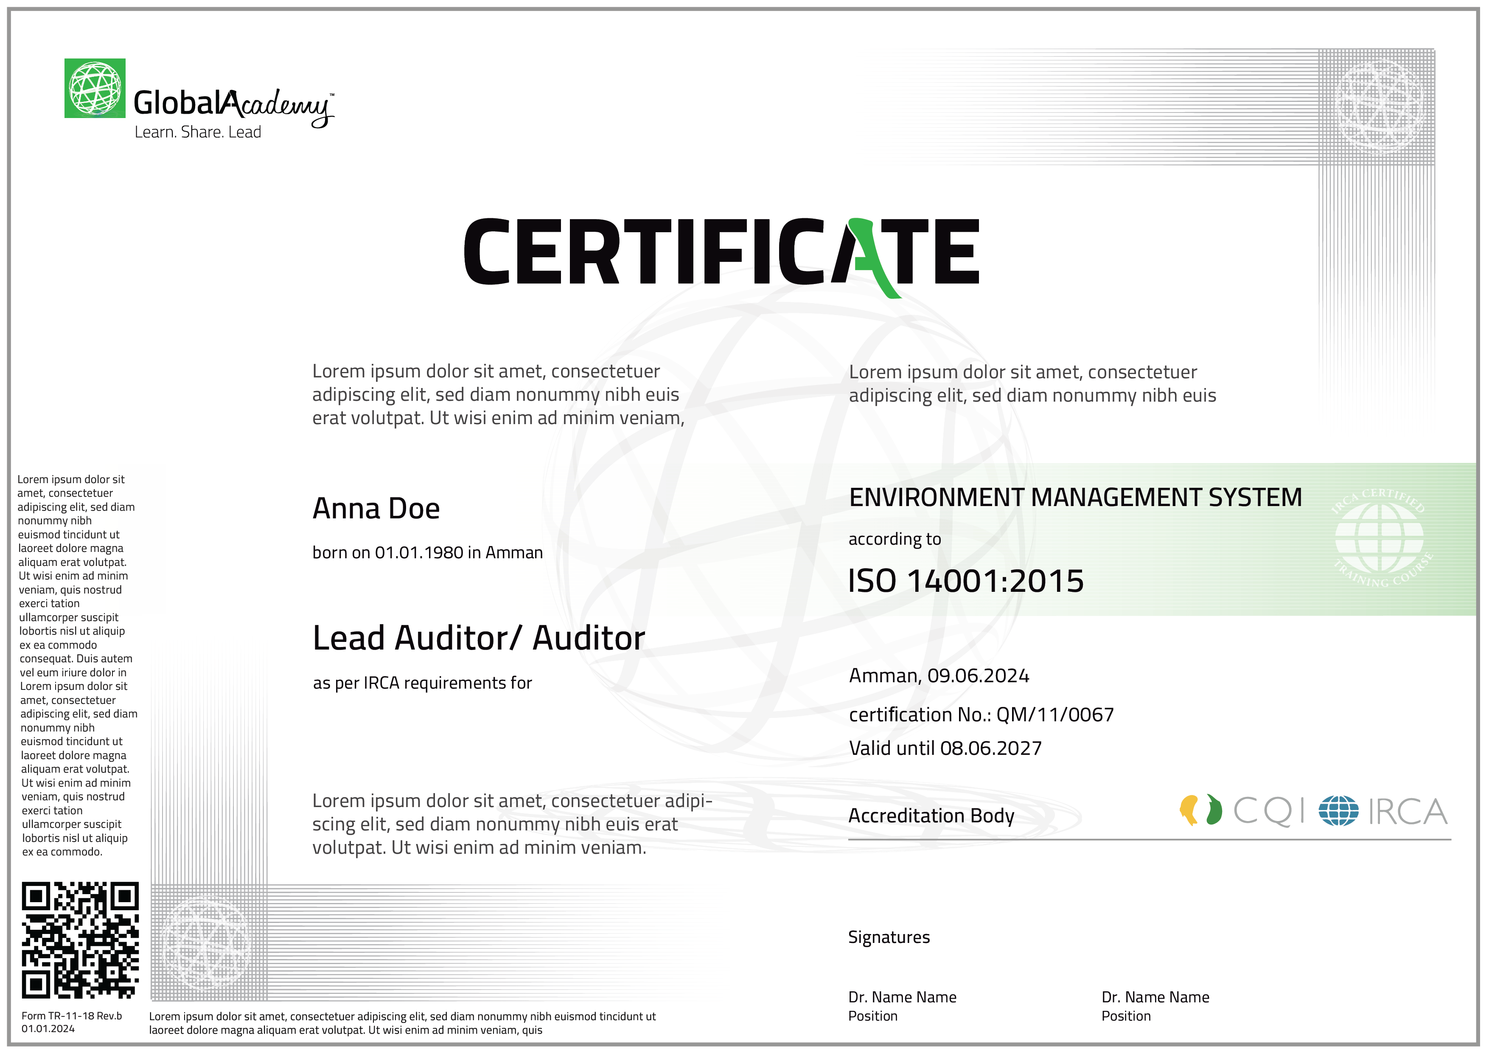Click the GlobalAcademy wordmark
This screenshot has height=1055, width=1489.
(234, 107)
